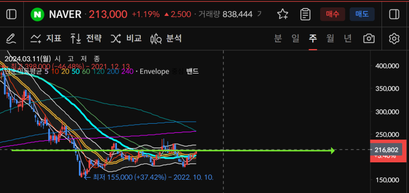
Task: Click the 216,802 price axis tag
Action: point(386,150)
